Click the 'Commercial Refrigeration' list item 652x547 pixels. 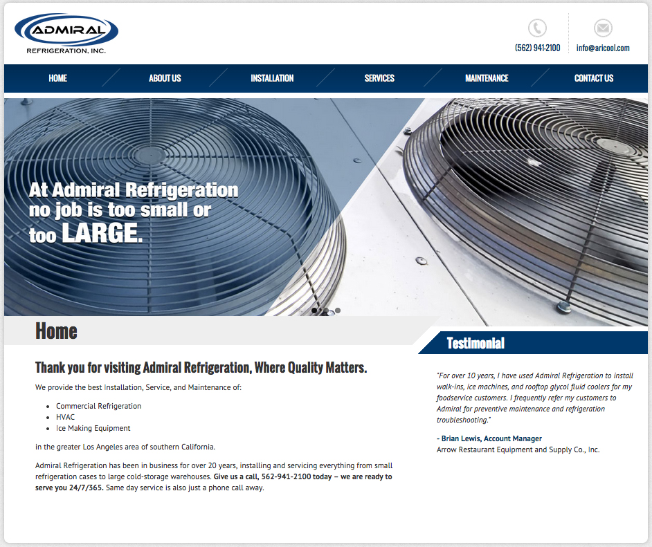point(98,406)
